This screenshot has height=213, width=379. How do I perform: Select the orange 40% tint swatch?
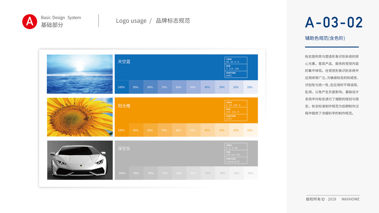click(x=208, y=130)
